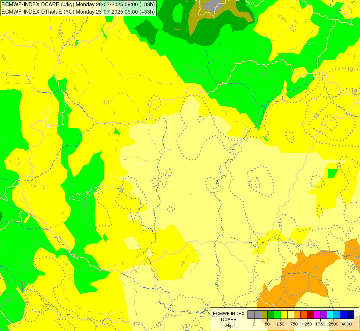Click the legend value 2500

[334, 324]
